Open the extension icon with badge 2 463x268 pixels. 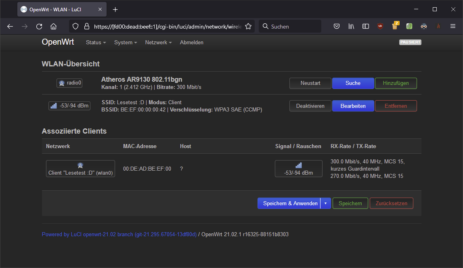(395, 26)
